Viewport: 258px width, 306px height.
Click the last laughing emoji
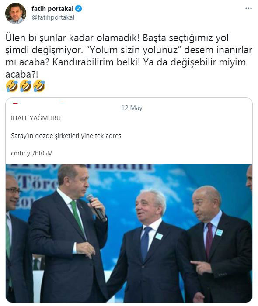click(39, 86)
